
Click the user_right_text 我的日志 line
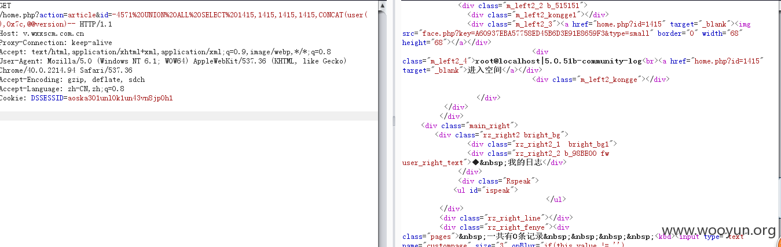pos(484,163)
